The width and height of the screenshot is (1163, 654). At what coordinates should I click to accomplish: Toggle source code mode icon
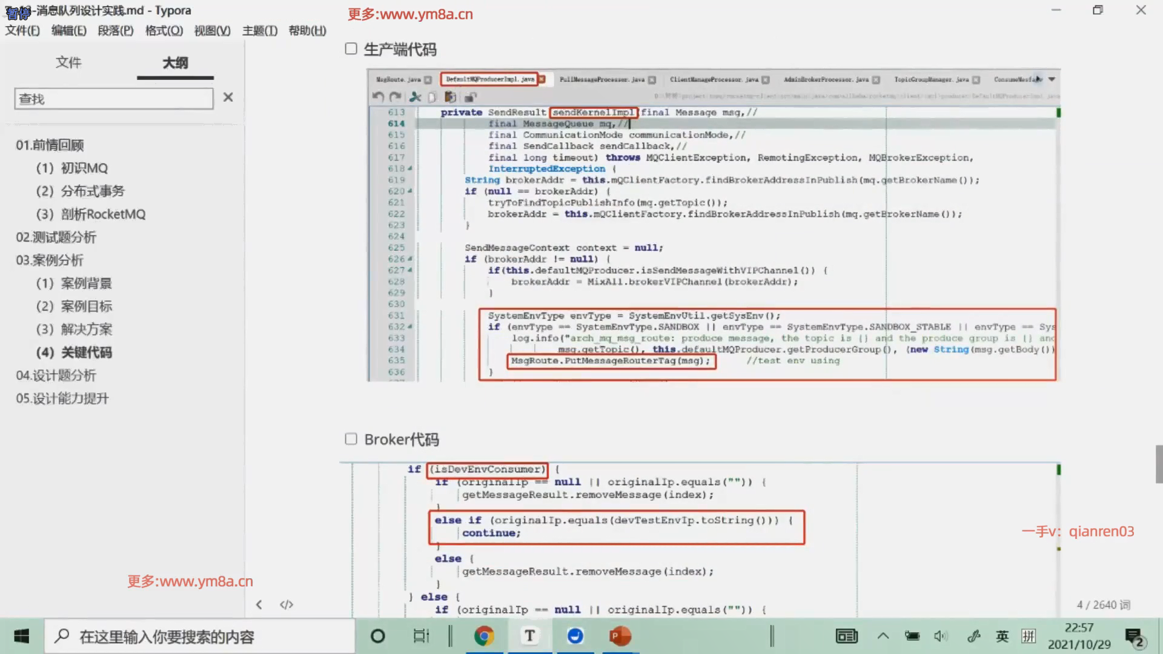point(287,604)
